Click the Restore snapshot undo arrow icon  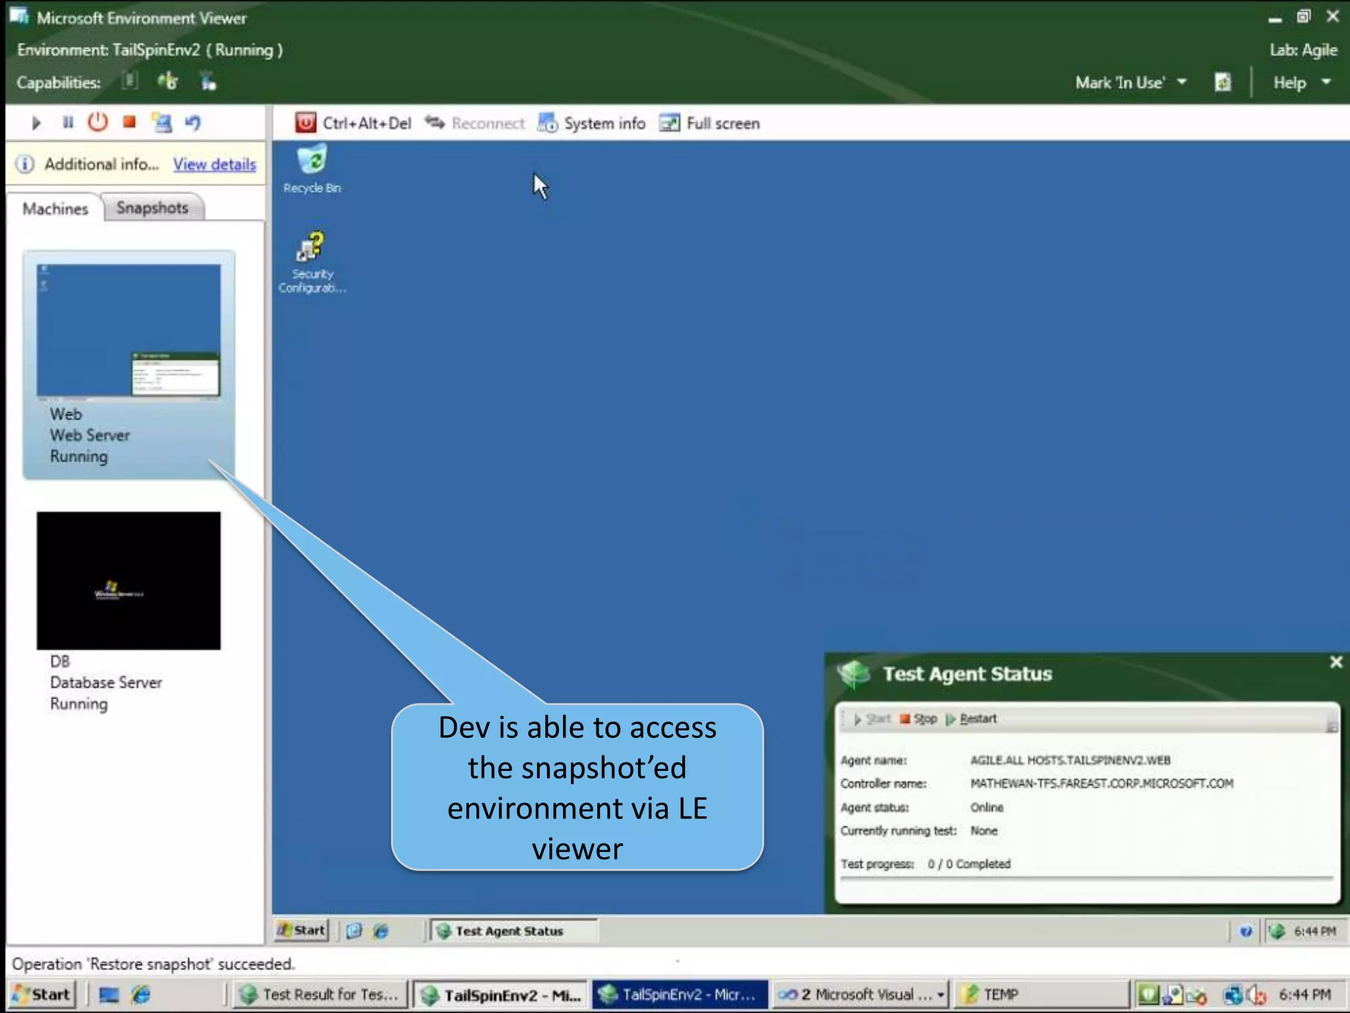(x=192, y=123)
